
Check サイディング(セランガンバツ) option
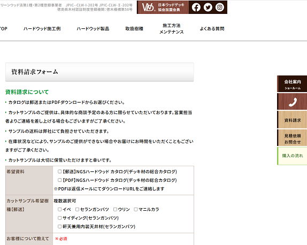click(x=60, y=218)
